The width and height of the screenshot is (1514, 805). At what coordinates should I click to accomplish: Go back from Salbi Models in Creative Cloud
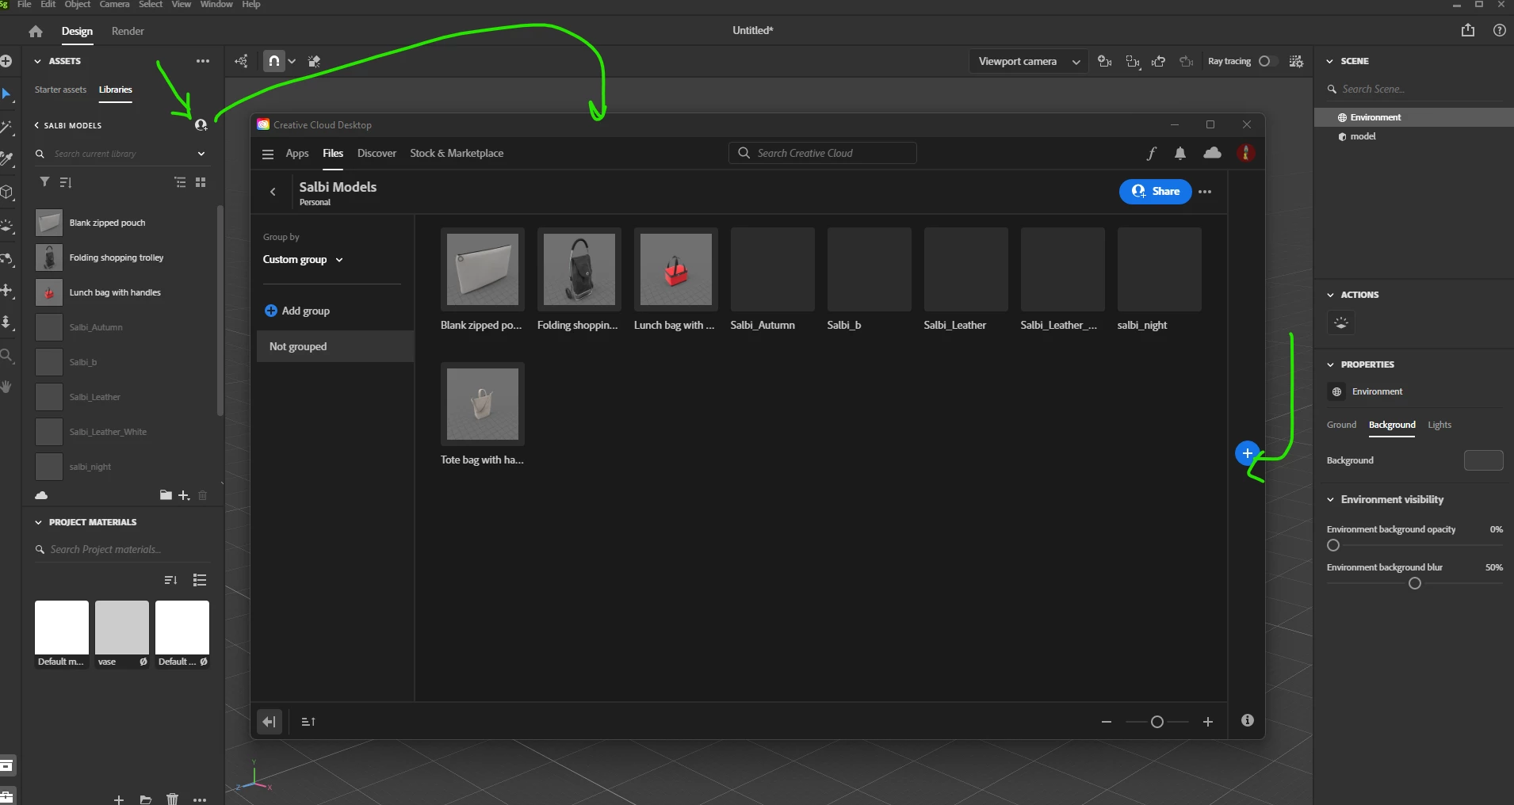[x=273, y=191]
